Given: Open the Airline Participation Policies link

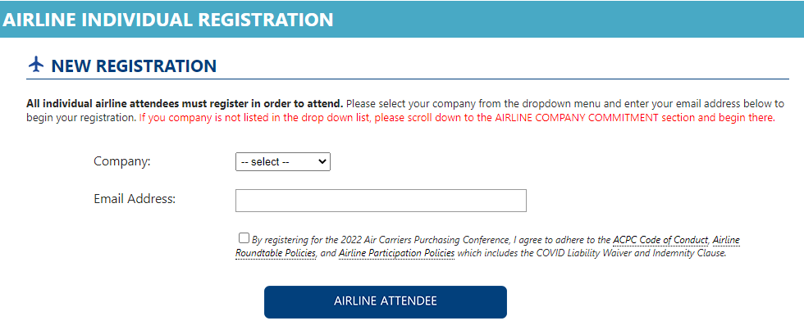Looking at the screenshot, I should click(396, 253).
